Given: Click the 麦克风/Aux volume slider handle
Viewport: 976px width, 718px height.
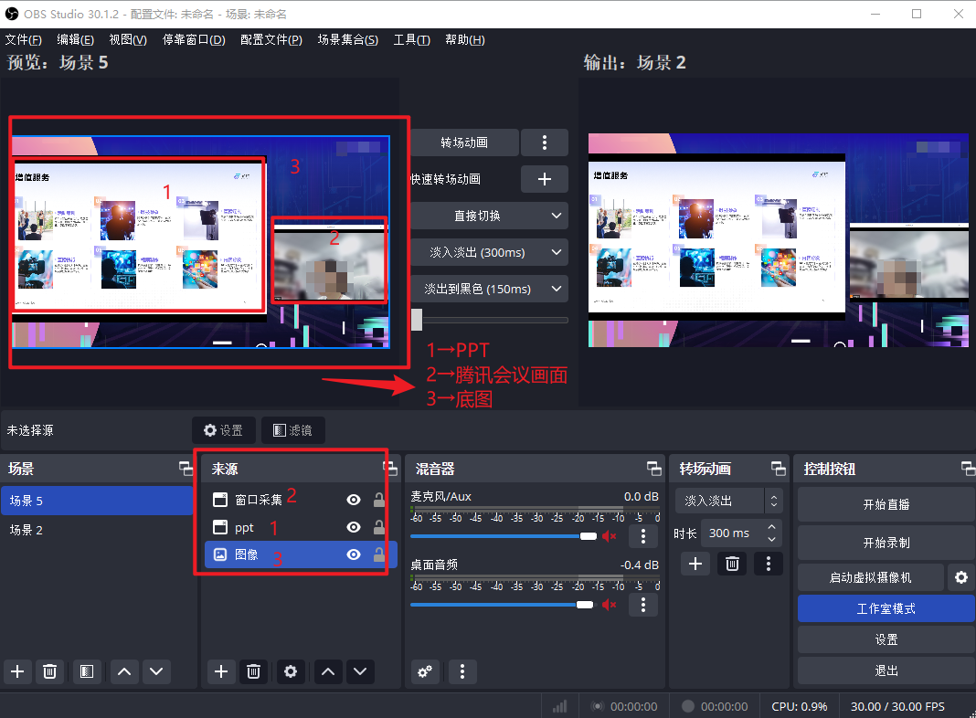Looking at the screenshot, I should [588, 536].
